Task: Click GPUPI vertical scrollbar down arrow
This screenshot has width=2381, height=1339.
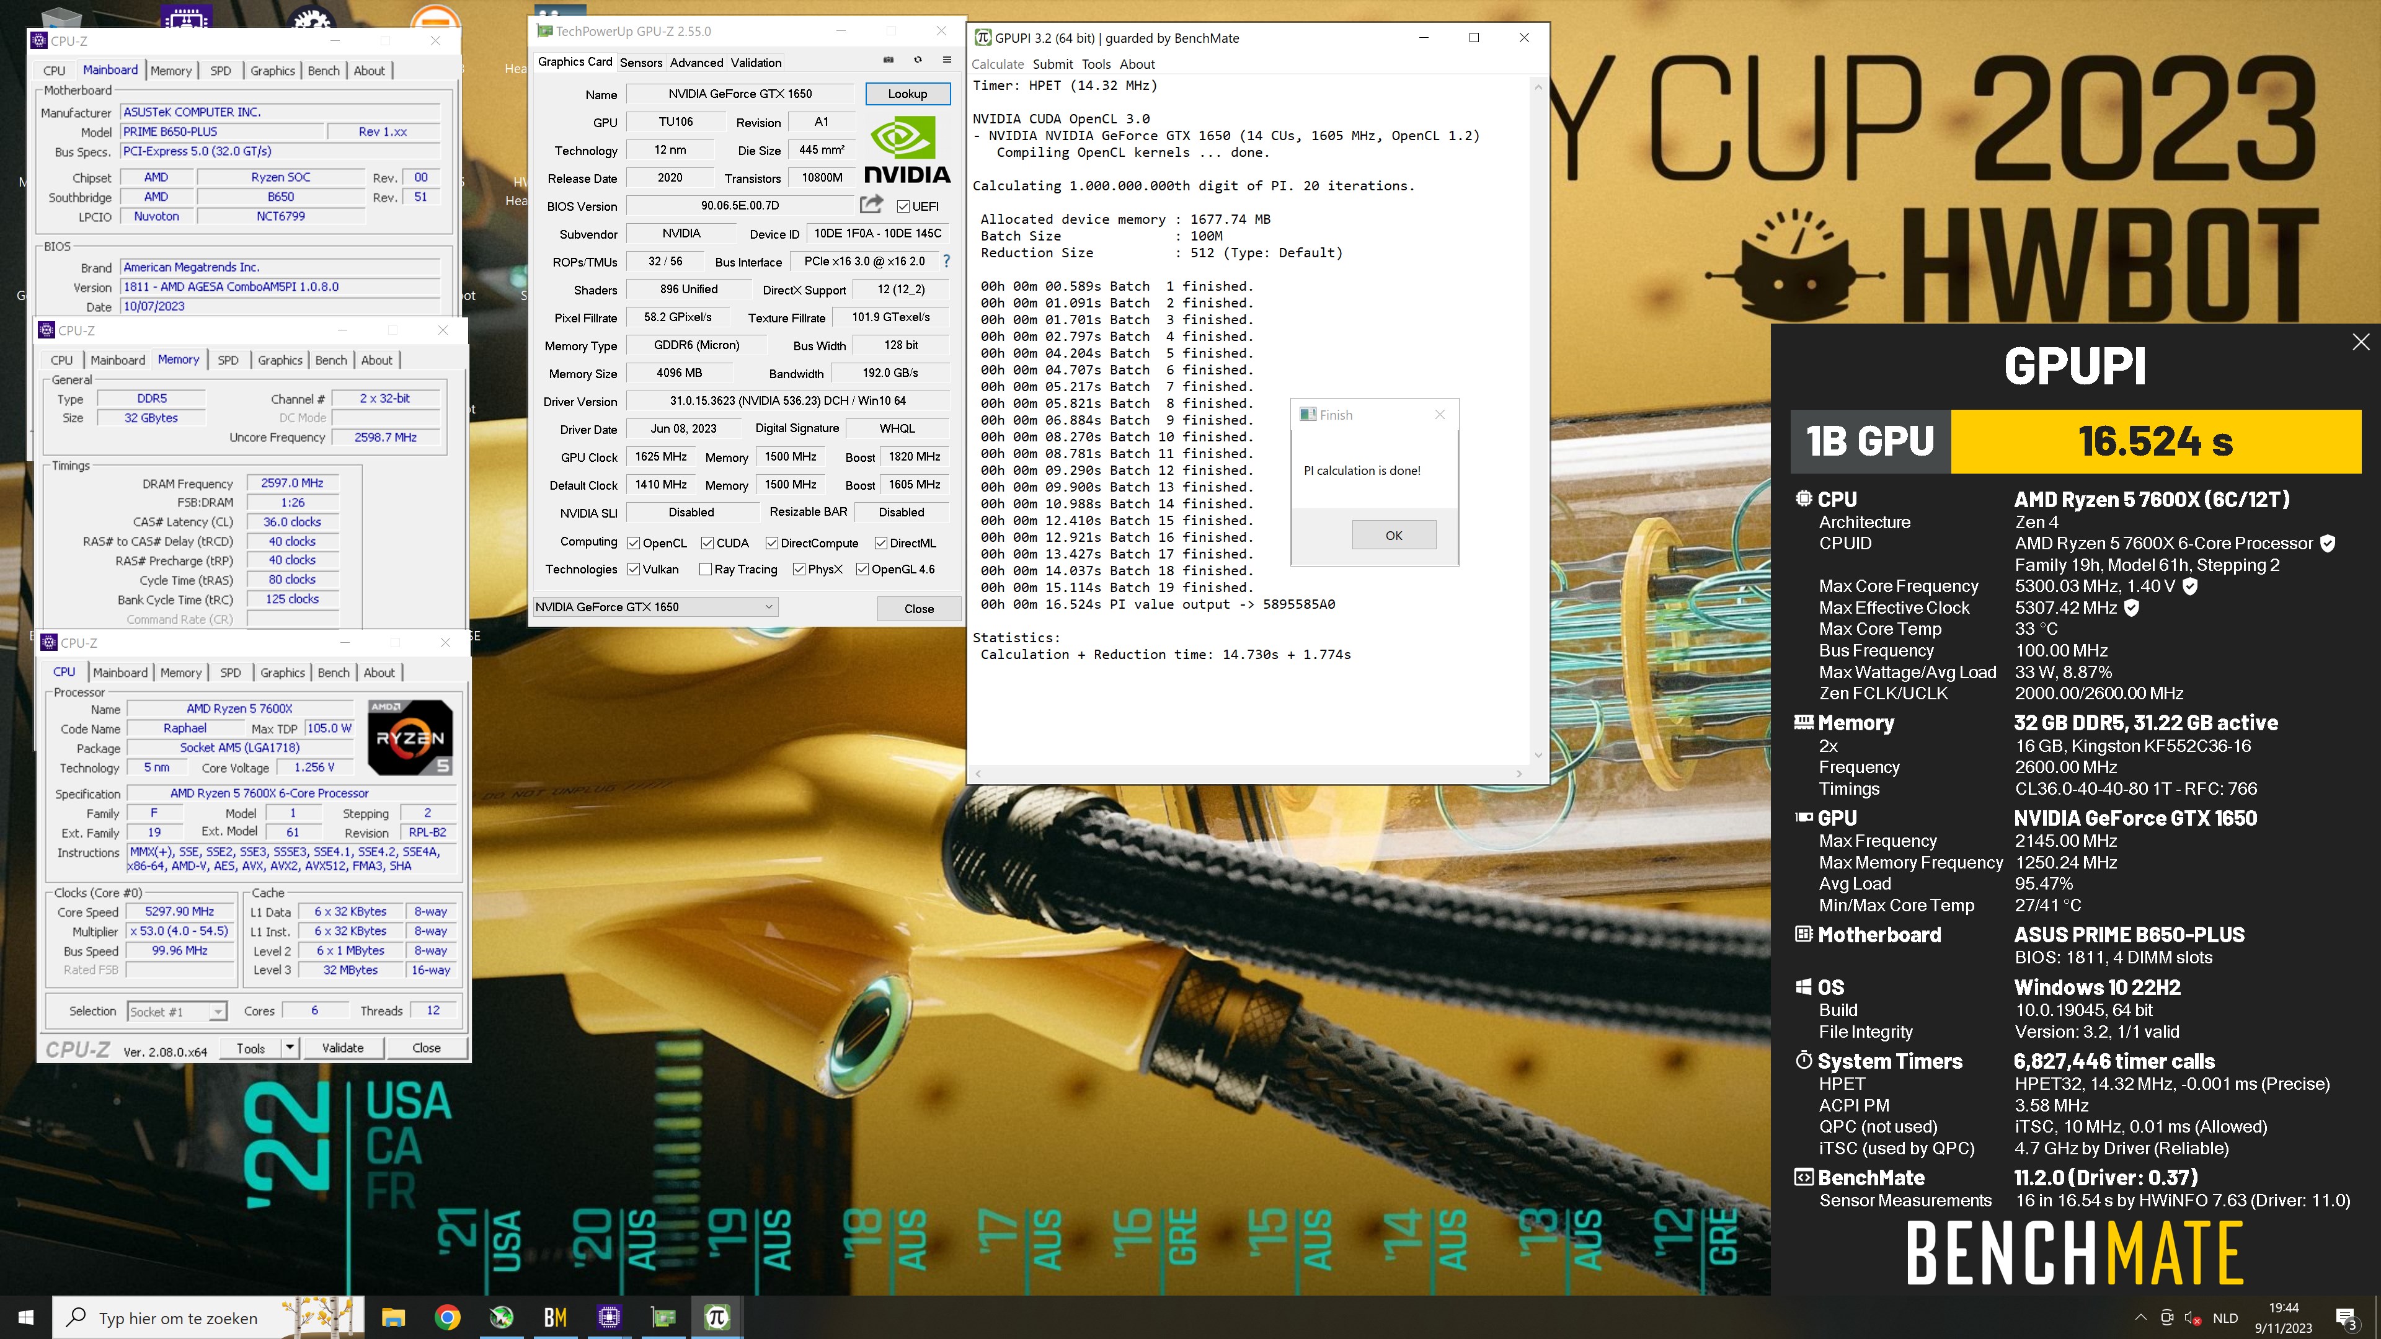Action: (x=1538, y=755)
